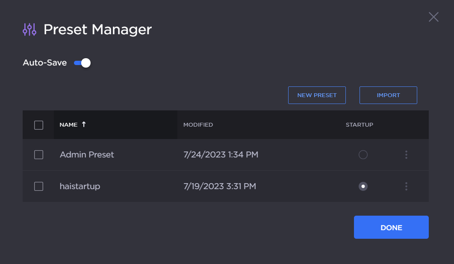Select the haistartup preset name

(x=80, y=186)
